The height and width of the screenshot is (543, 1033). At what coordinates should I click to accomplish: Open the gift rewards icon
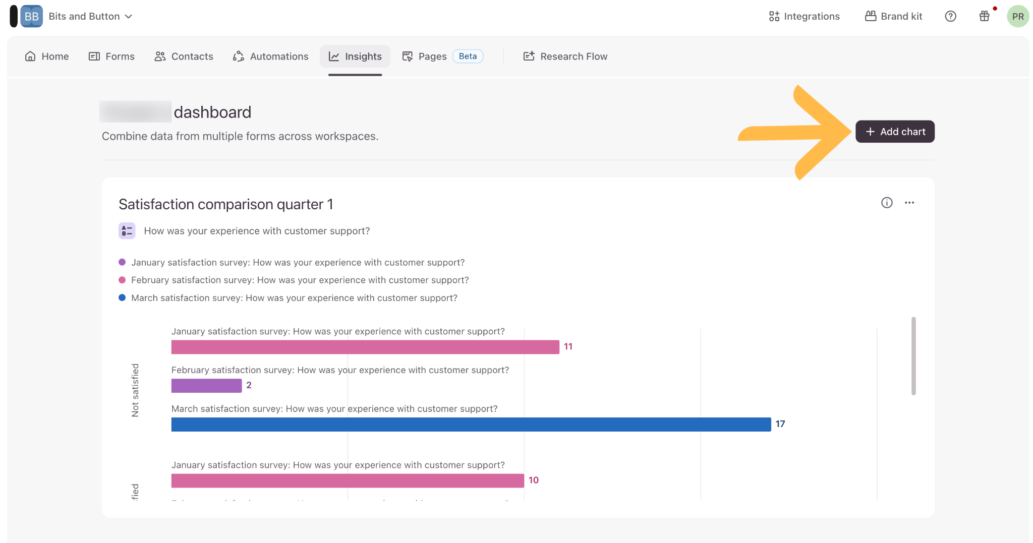pyautogui.click(x=984, y=16)
